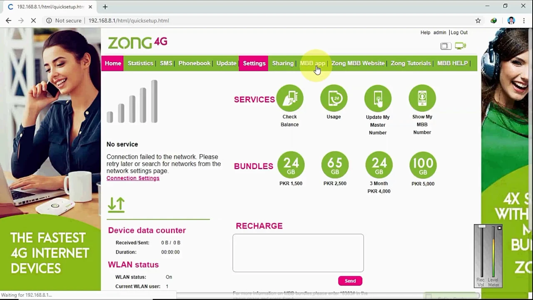
Task: Click into the Recharge text box
Action: [x=298, y=253]
